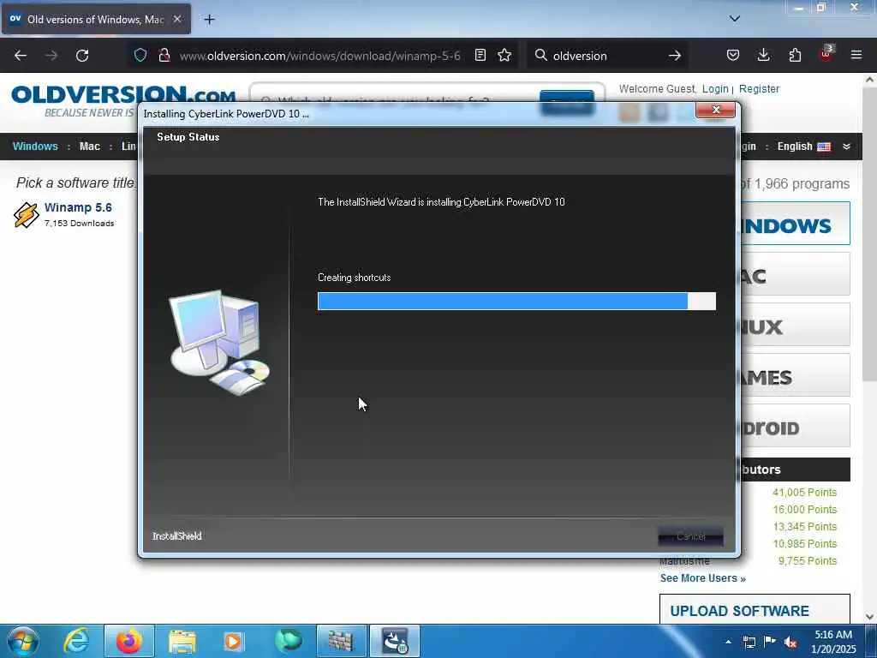Bookmark this page with the star icon

[x=504, y=55]
